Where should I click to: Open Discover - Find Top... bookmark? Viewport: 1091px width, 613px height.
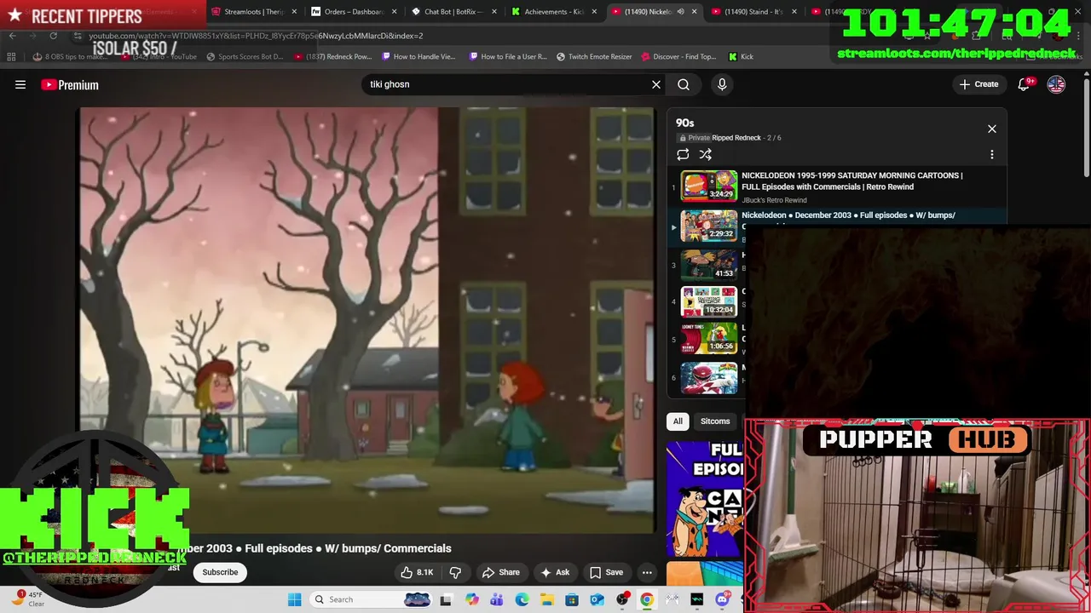[x=678, y=57]
